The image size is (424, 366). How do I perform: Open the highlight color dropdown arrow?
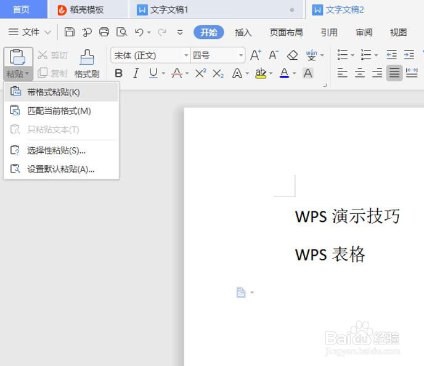(271, 73)
